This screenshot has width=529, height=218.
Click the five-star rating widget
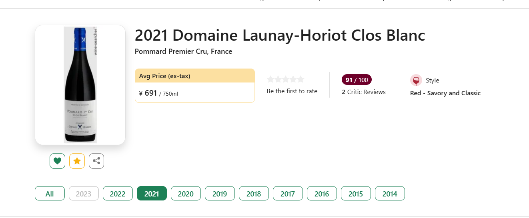[x=286, y=79]
